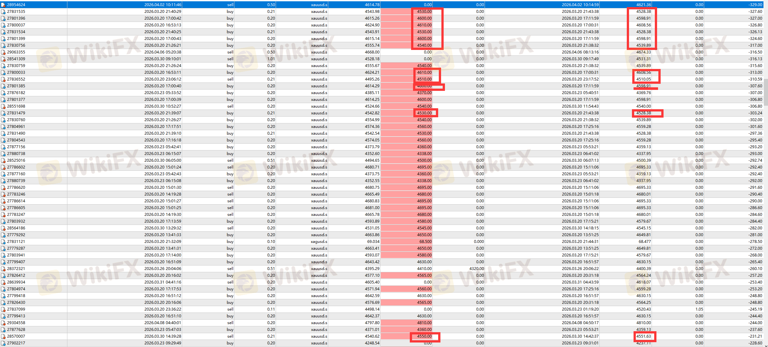Image resolution: width=768 pixels, height=347 pixels.
Task: Click open time 2026.03.31 04:41:16
Action: pos(163,282)
